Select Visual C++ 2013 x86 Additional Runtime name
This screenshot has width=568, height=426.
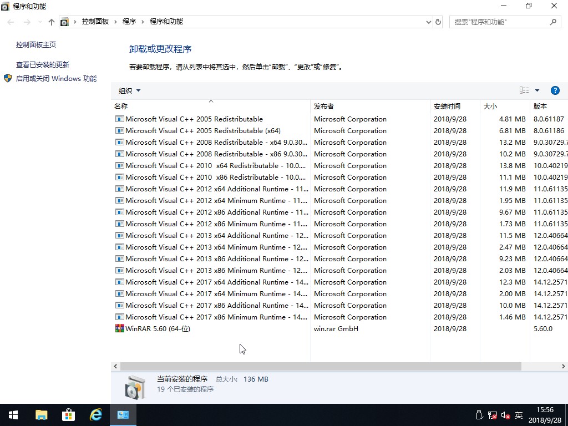[x=217, y=258]
